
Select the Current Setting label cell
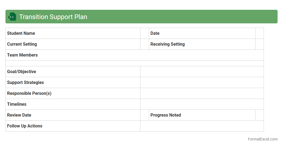[73, 44]
